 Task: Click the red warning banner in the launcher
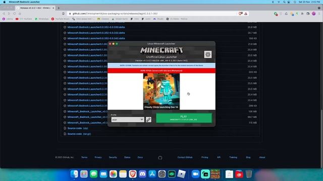click(161, 70)
